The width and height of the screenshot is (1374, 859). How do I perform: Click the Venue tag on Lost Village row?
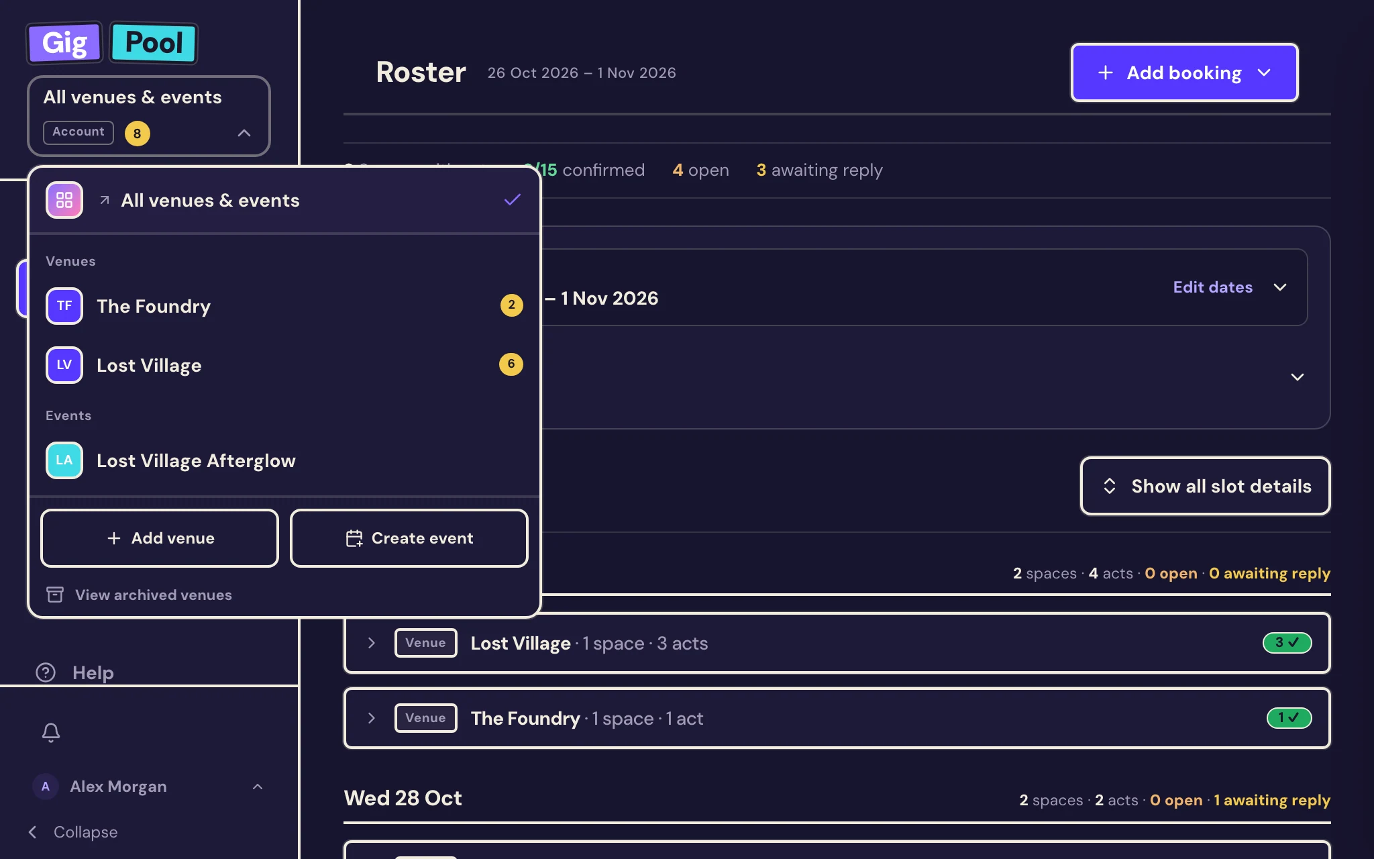click(x=425, y=643)
